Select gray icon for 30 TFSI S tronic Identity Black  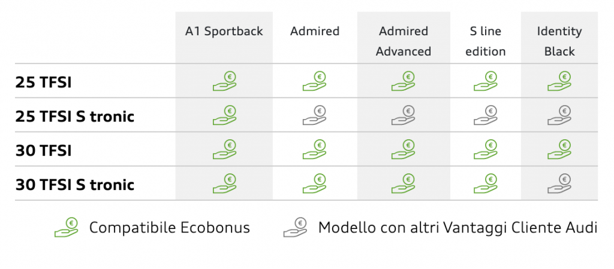[x=559, y=184]
